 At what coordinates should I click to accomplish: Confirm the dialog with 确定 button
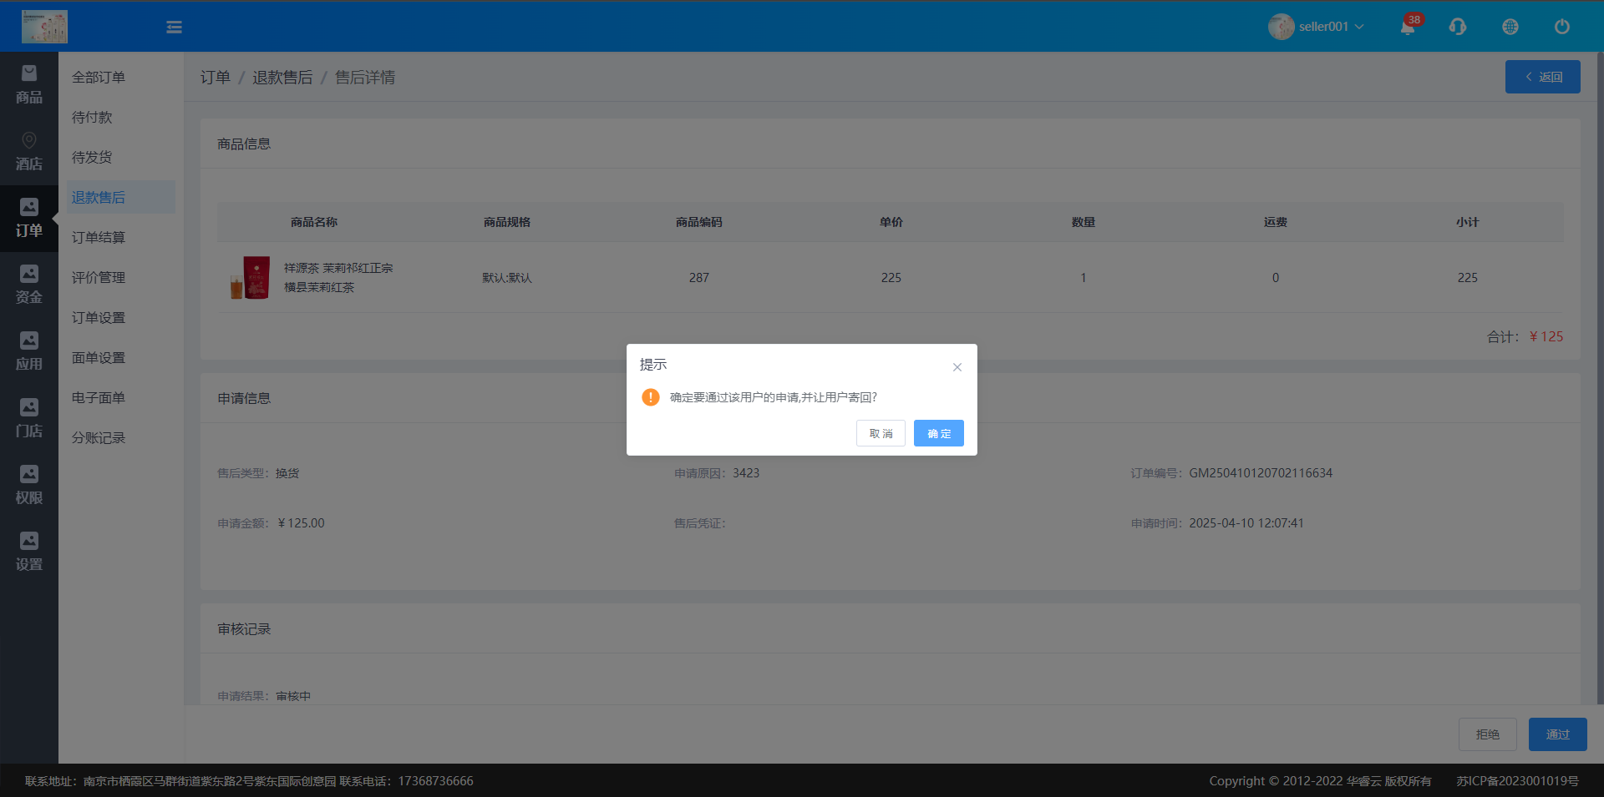(x=938, y=433)
